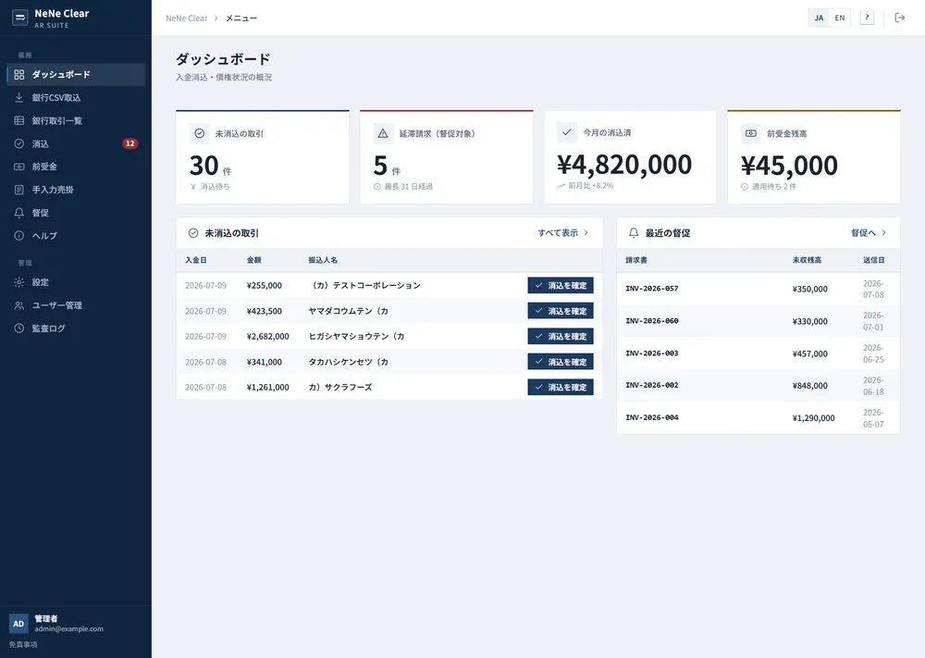Click chevron next to 督促へ
This screenshot has height=658, width=925.
[x=883, y=232]
